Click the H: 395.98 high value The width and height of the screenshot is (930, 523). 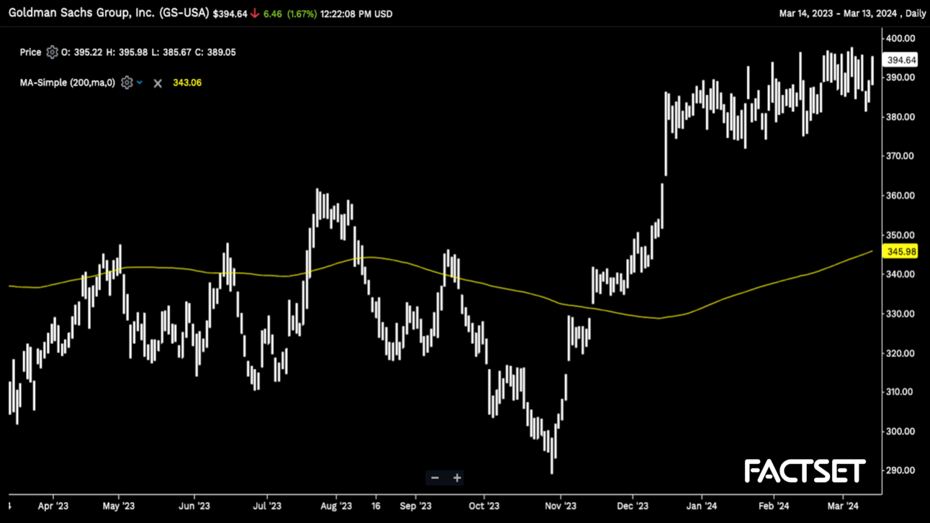[x=127, y=53]
